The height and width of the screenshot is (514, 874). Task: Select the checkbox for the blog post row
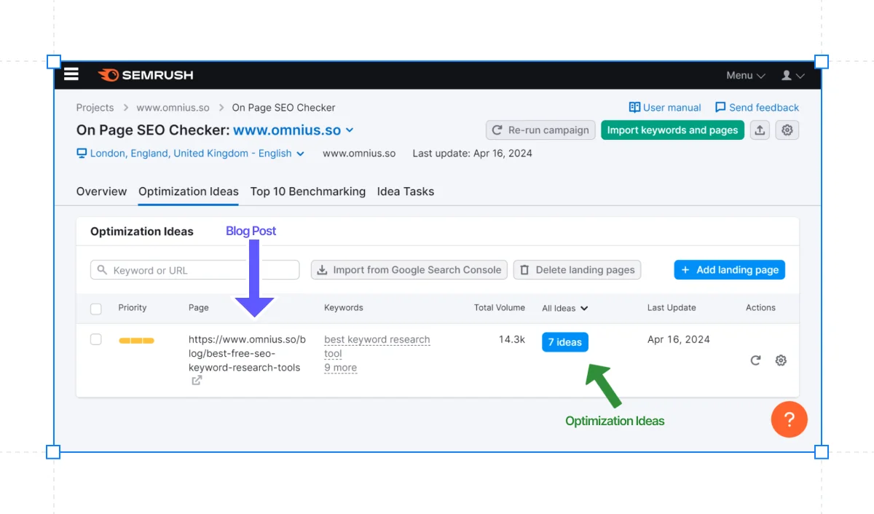95,339
